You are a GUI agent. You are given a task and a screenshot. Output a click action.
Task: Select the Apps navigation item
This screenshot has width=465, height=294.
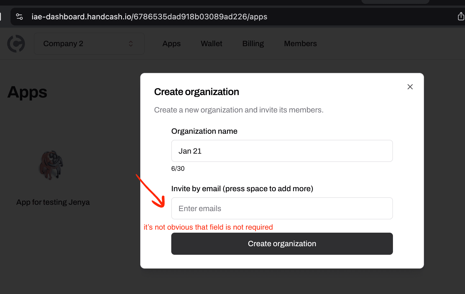click(x=171, y=43)
